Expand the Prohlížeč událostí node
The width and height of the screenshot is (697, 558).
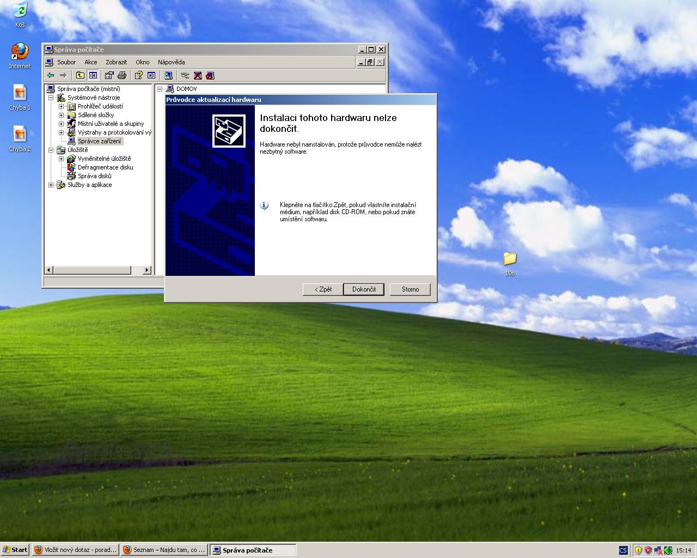(x=62, y=106)
